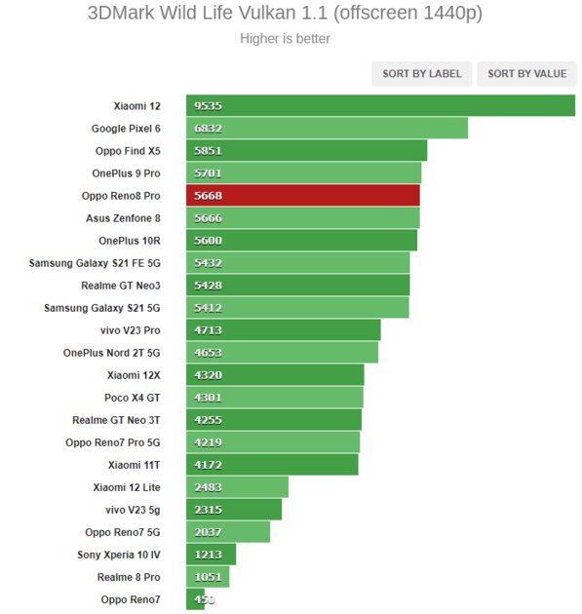Select the OnePlus 9 Pro bar with 5701
The height and width of the screenshot is (614, 582).
(x=303, y=173)
